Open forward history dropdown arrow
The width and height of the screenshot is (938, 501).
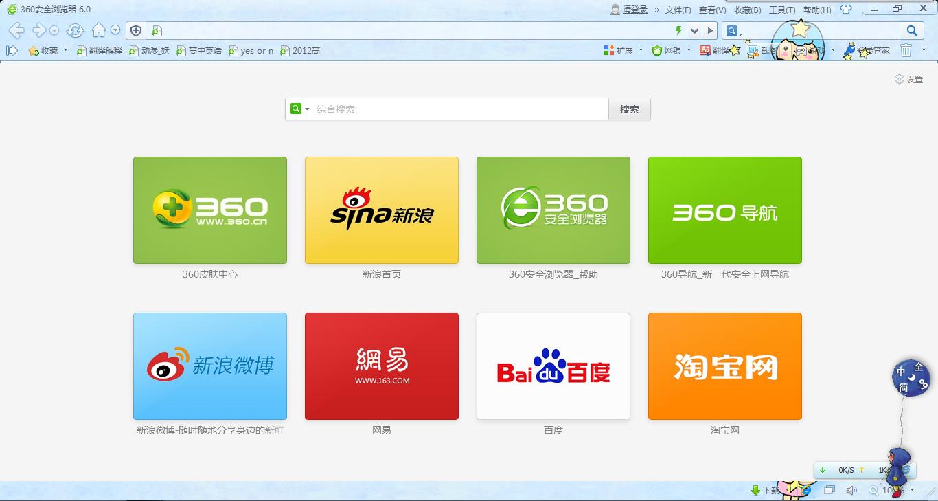coord(54,31)
